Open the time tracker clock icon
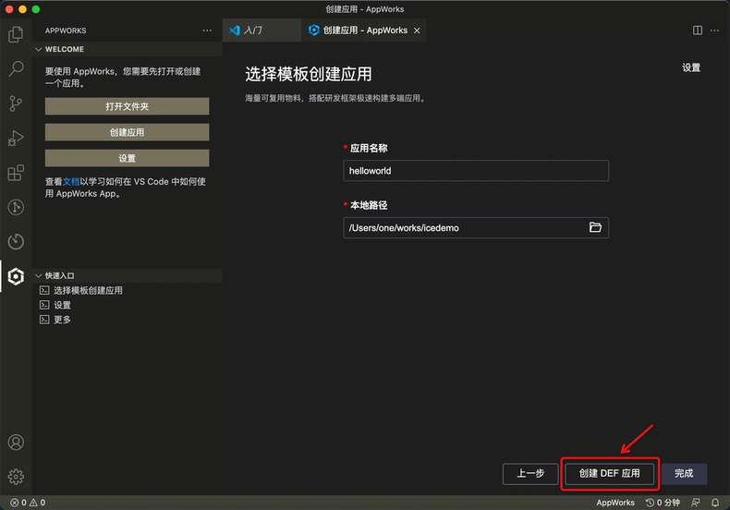The height and width of the screenshot is (510, 730). tap(16, 241)
